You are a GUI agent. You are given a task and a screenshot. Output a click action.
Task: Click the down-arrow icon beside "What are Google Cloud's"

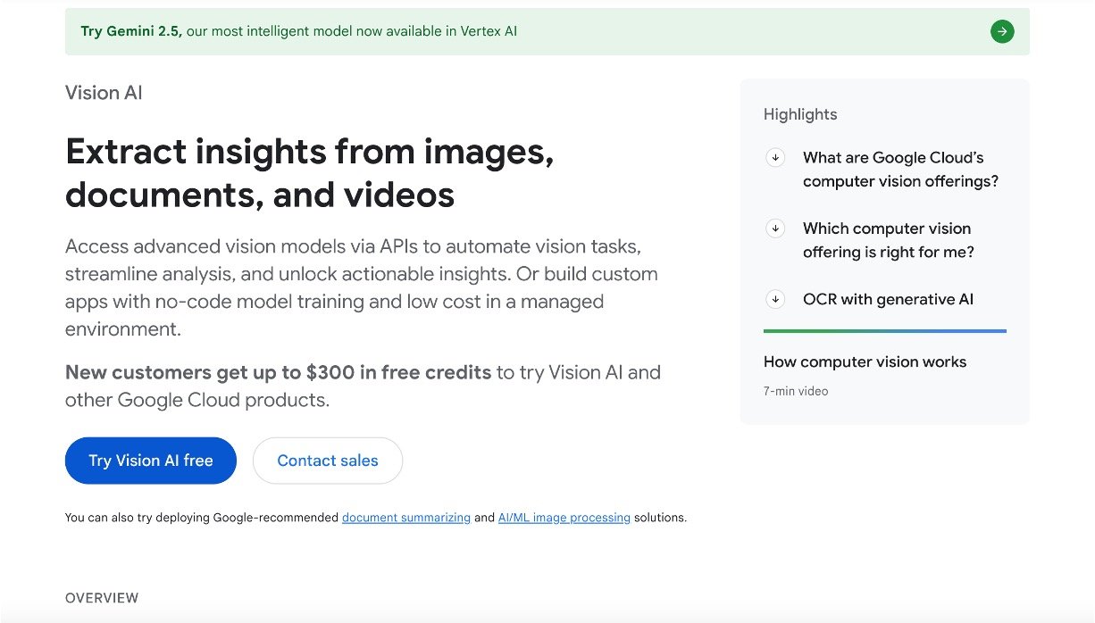click(x=775, y=158)
